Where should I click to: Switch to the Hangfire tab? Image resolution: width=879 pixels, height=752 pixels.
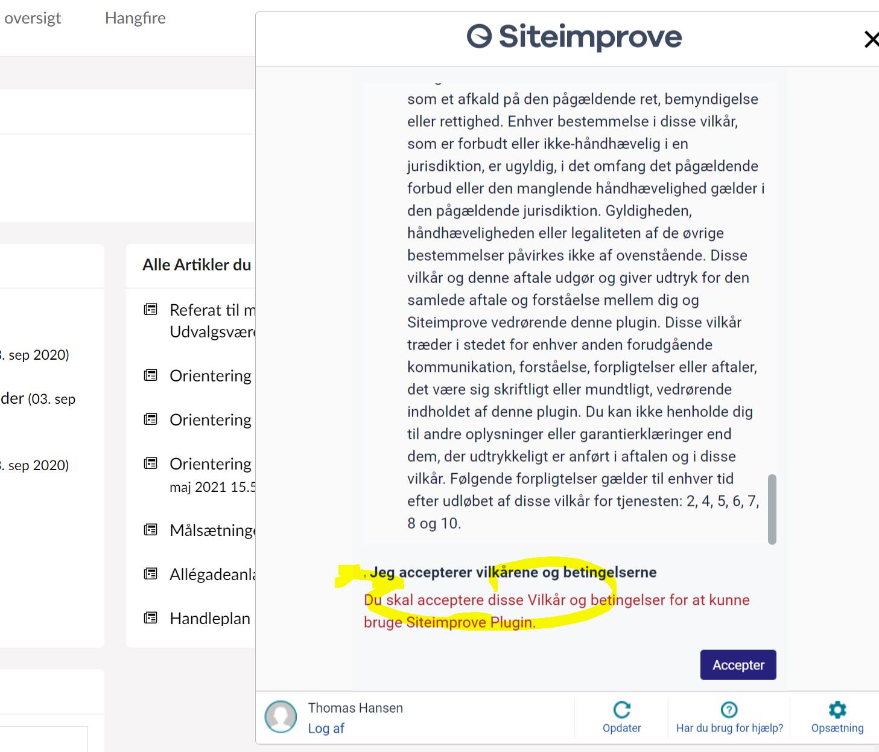tap(135, 18)
